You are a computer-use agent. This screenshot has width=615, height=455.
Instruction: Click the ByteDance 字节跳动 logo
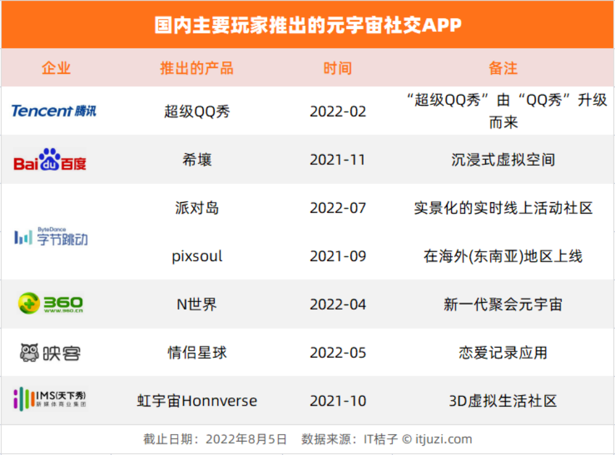(x=51, y=236)
